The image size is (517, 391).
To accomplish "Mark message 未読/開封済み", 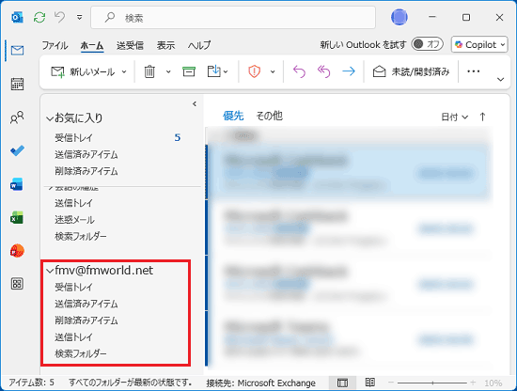I will [411, 71].
